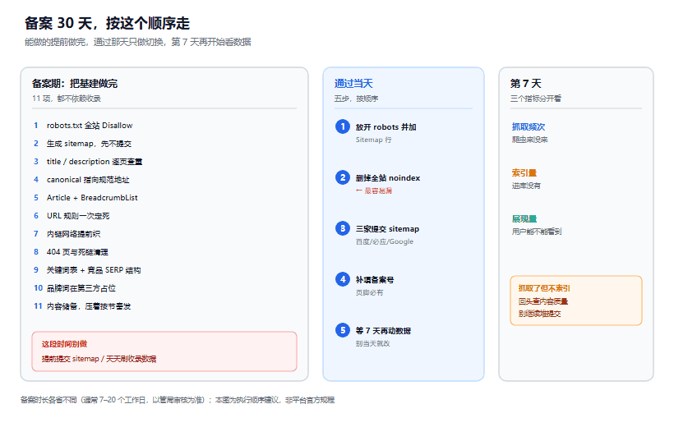674x427 pixels.
Task: Click the step title 补填备案号
Action: click(x=375, y=280)
